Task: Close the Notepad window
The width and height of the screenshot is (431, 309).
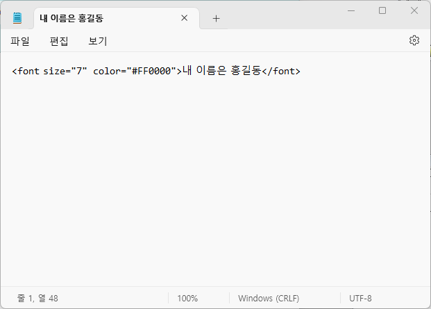Action: tap(414, 10)
